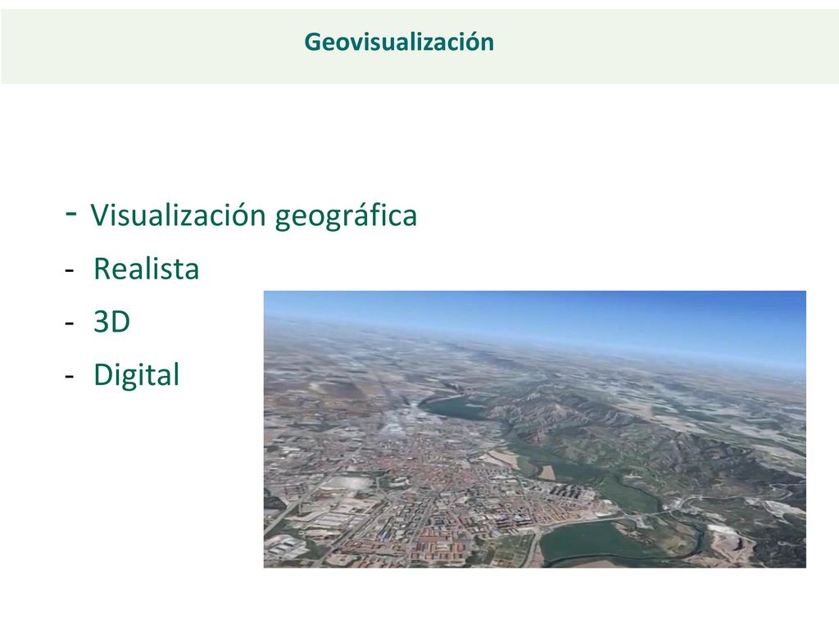Select the 'Realista' bullet text
Screen dimensions: 839x629
coord(146,269)
